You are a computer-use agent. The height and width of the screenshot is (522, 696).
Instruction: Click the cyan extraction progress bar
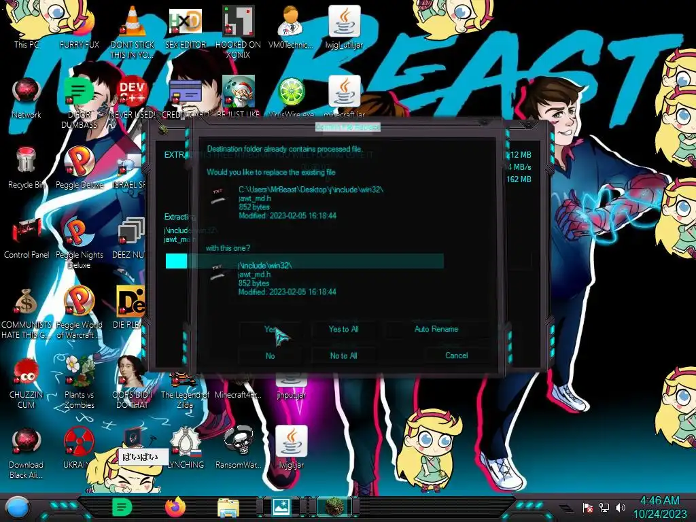(x=304, y=261)
